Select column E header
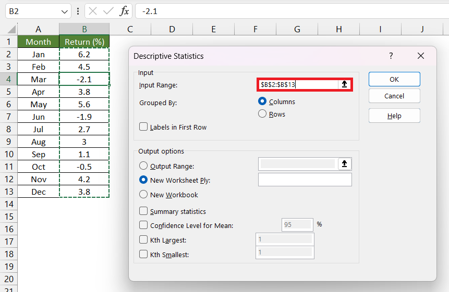Image resolution: width=449 pixels, height=292 pixels. (214, 29)
